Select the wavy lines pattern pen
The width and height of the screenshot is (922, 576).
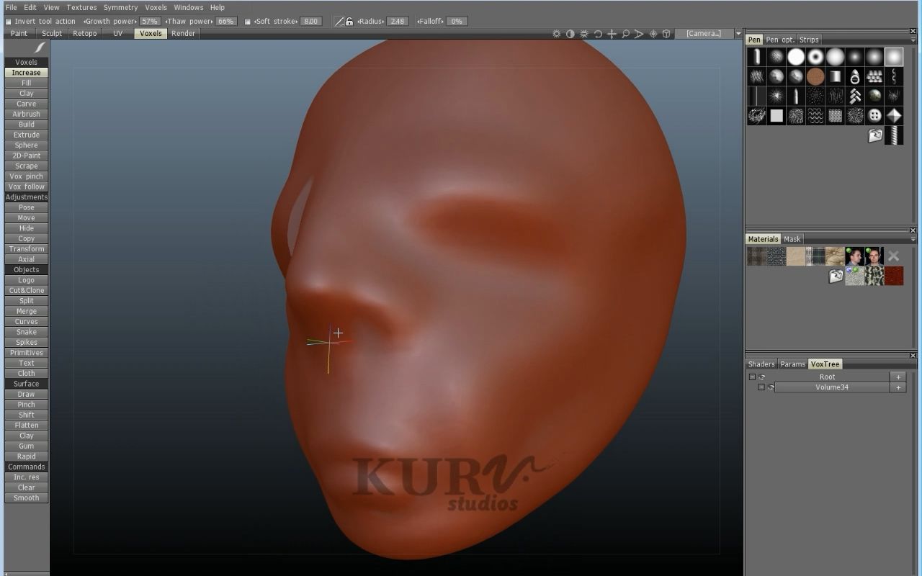(815, 115)
